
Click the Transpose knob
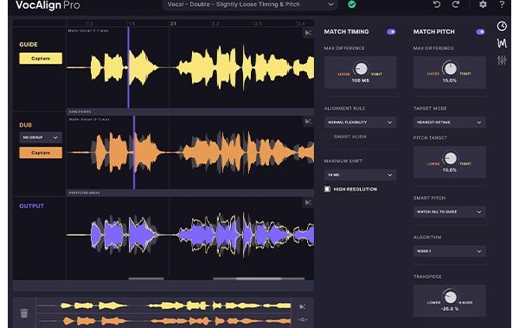[450, 297]
